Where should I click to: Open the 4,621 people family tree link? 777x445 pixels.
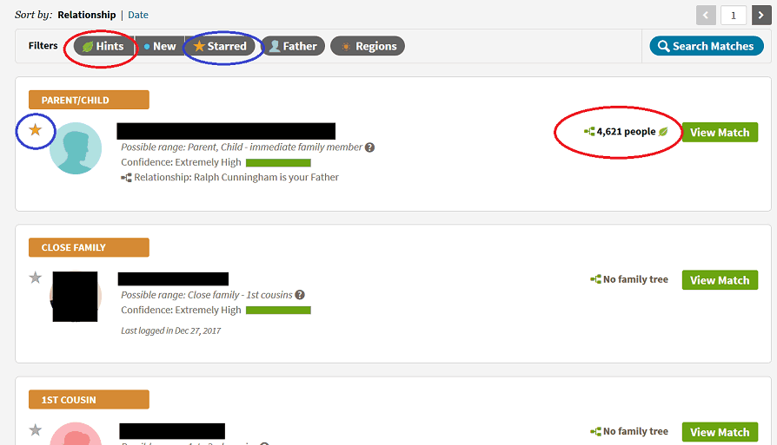626,132
